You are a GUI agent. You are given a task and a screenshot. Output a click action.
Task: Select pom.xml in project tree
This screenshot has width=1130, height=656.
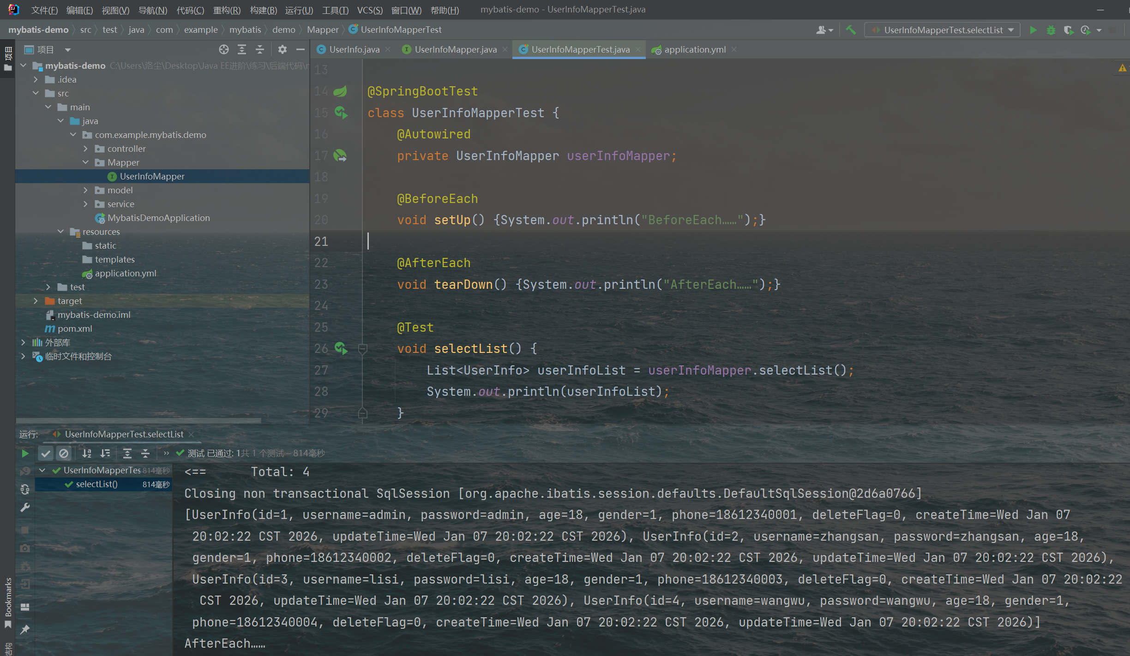(x=75, y=328)
